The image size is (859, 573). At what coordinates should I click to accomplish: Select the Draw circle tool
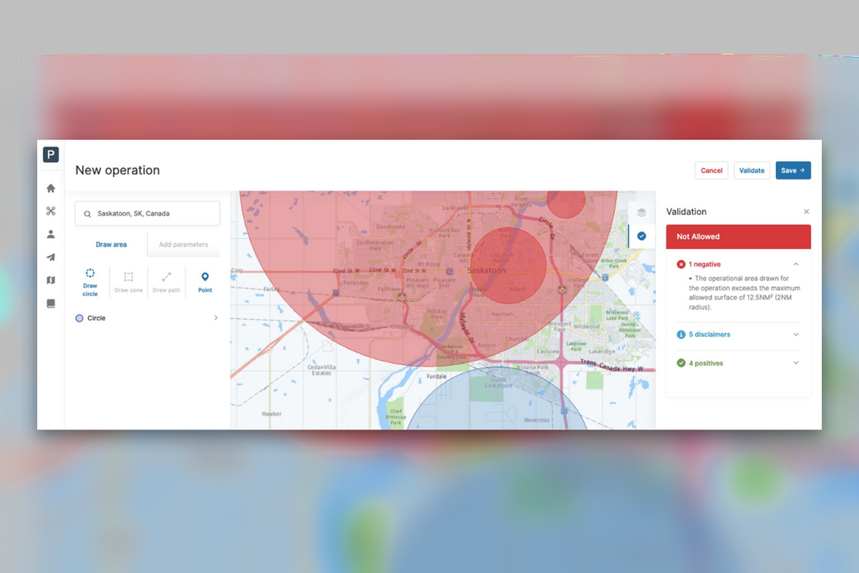(90, 282)
